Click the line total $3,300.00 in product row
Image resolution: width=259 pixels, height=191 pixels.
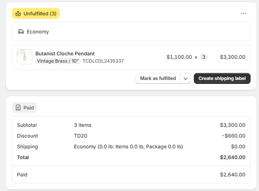(233, 57)
